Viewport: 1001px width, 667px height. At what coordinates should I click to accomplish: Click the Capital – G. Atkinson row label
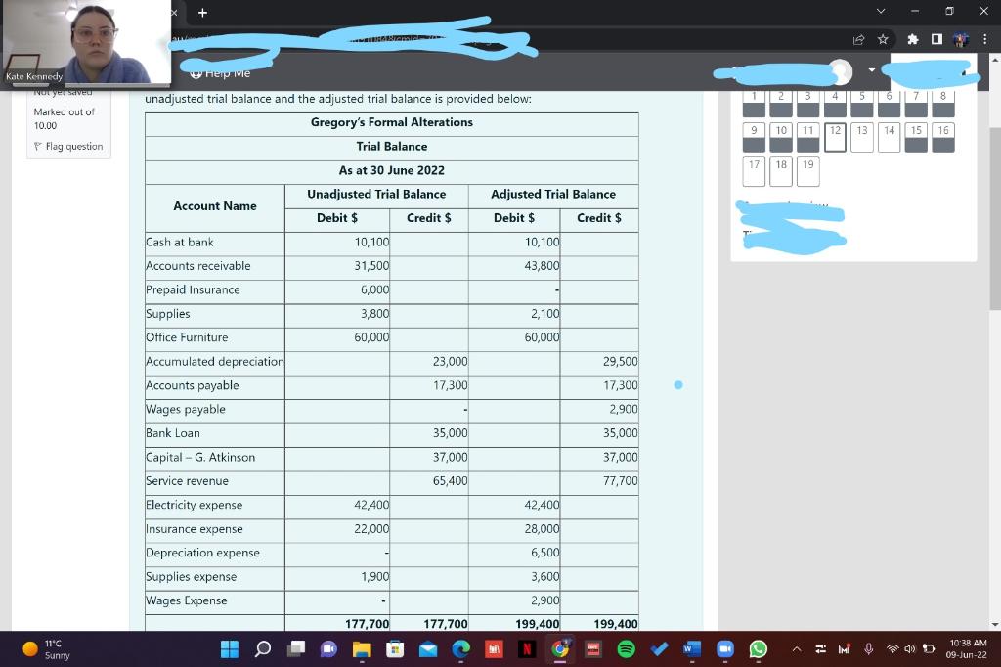click(199, 458)
